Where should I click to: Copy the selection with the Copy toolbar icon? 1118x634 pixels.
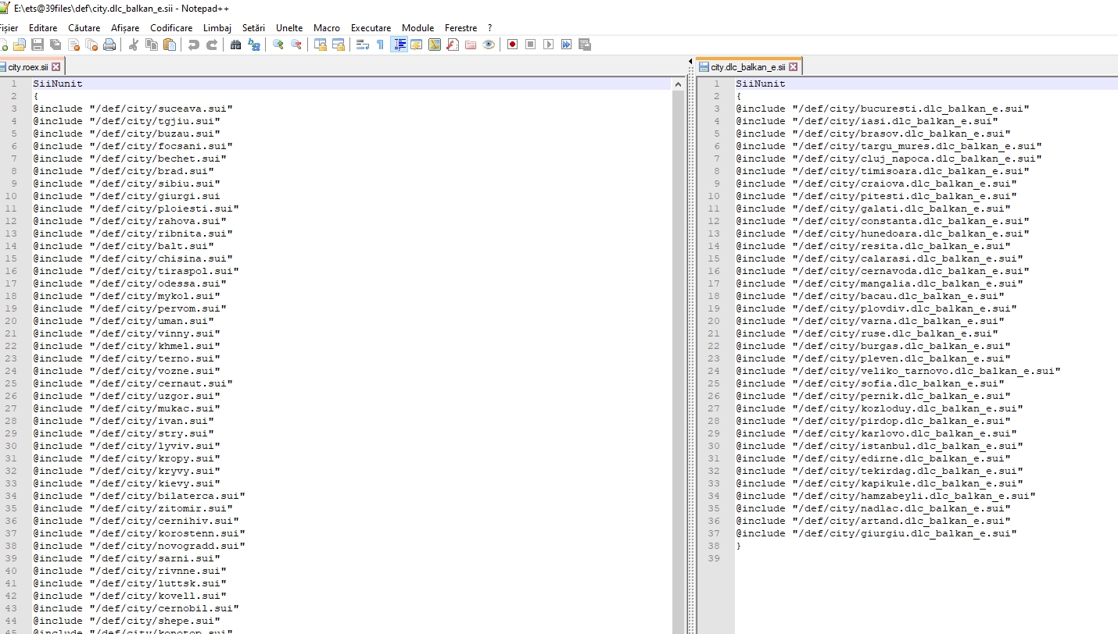[x=152, y=45]
